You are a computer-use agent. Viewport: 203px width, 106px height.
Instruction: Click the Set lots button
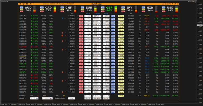(97, 98)
